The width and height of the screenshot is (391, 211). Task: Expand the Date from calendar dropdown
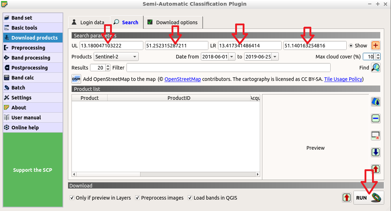(232, 57)
